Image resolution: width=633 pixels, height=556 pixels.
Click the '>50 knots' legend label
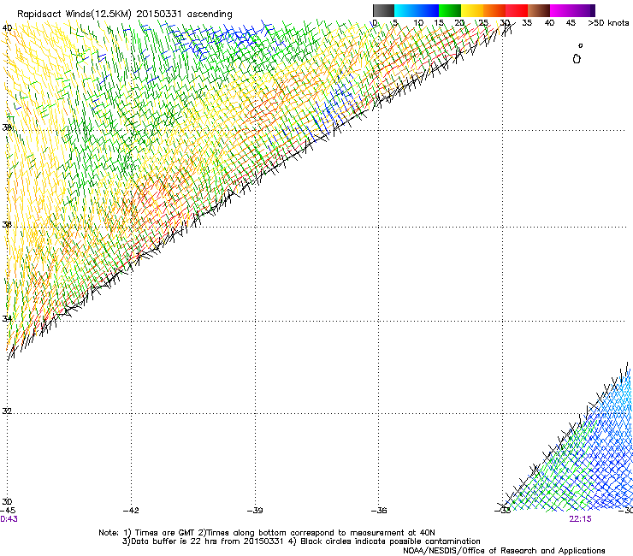[608, 23]
